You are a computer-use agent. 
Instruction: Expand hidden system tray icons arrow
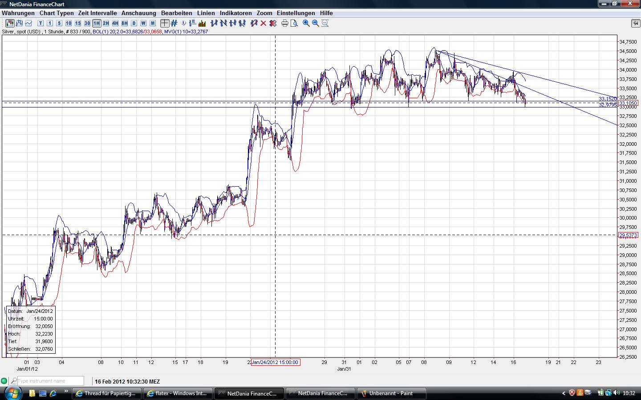click(x=564, y=393)
